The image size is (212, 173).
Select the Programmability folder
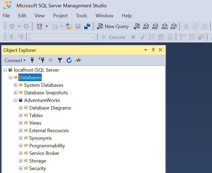pos(47,146)
